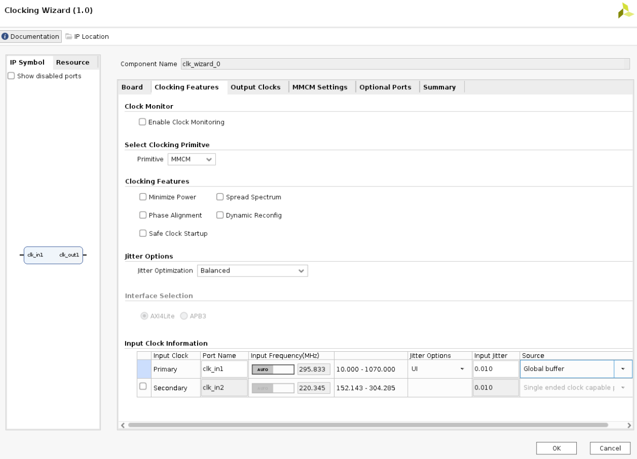Select the APB3 radio button
The image size is (637, 459).
tap(184, 316)
